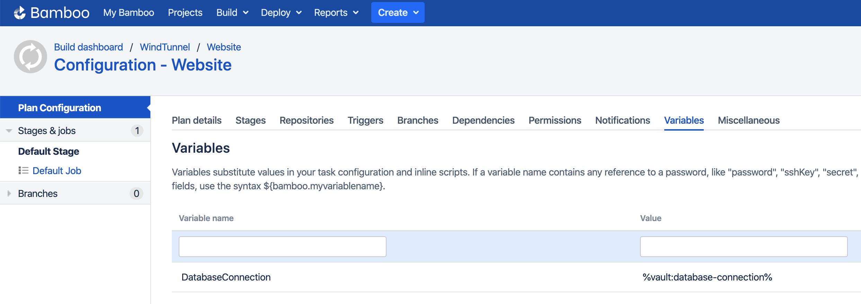Click the Default Job list icon
This screenshot has height=304, width=861.
click(x=23, y=170)
